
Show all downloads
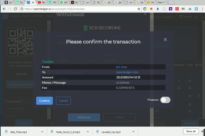click(x=191, y=131)
